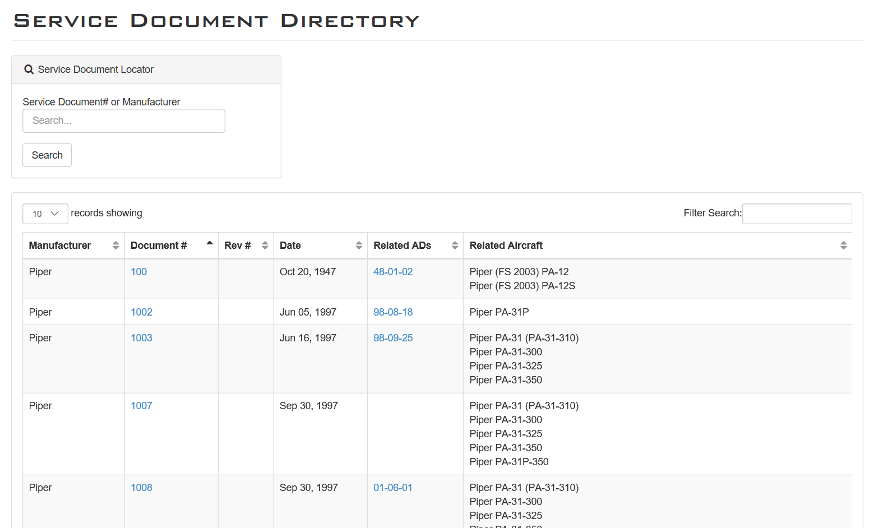Click aircraft entry Piper PA-31P
The height and width of the screenshot is (528, 874).
499,312
